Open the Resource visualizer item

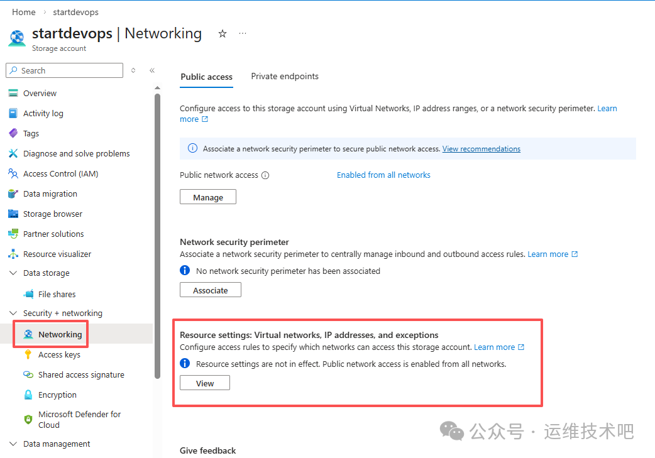pyautogui.click(x=57, y=254)
